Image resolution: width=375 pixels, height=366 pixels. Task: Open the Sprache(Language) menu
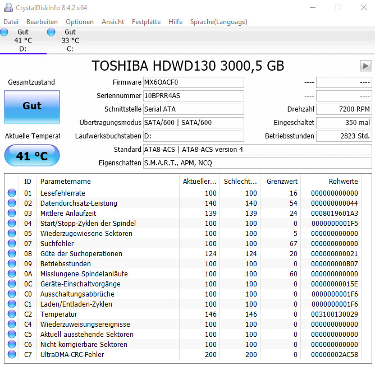tap(219, 22)
